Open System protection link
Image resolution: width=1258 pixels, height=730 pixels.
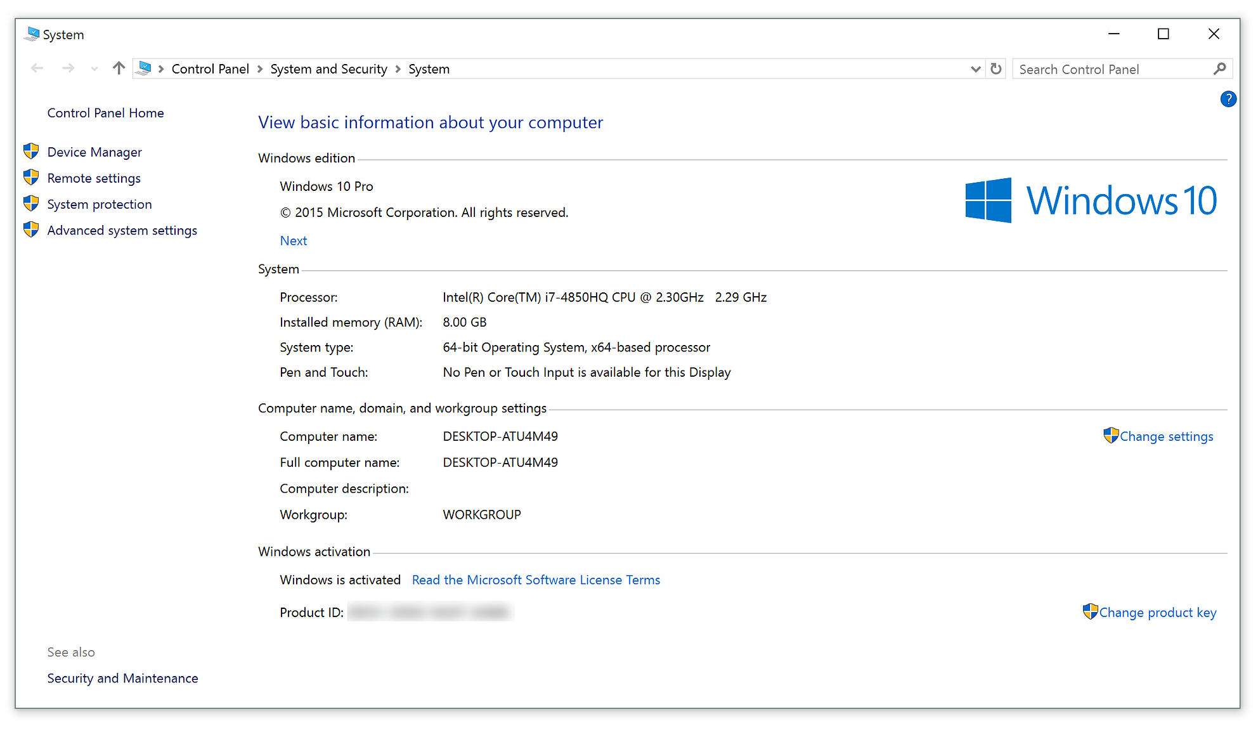click(x=100, y=204)
